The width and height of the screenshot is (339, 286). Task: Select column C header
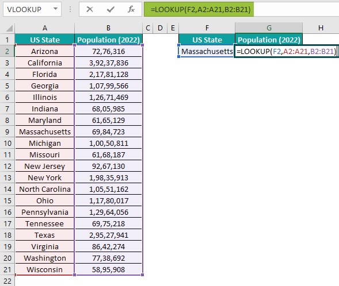(x=148, y=28)
